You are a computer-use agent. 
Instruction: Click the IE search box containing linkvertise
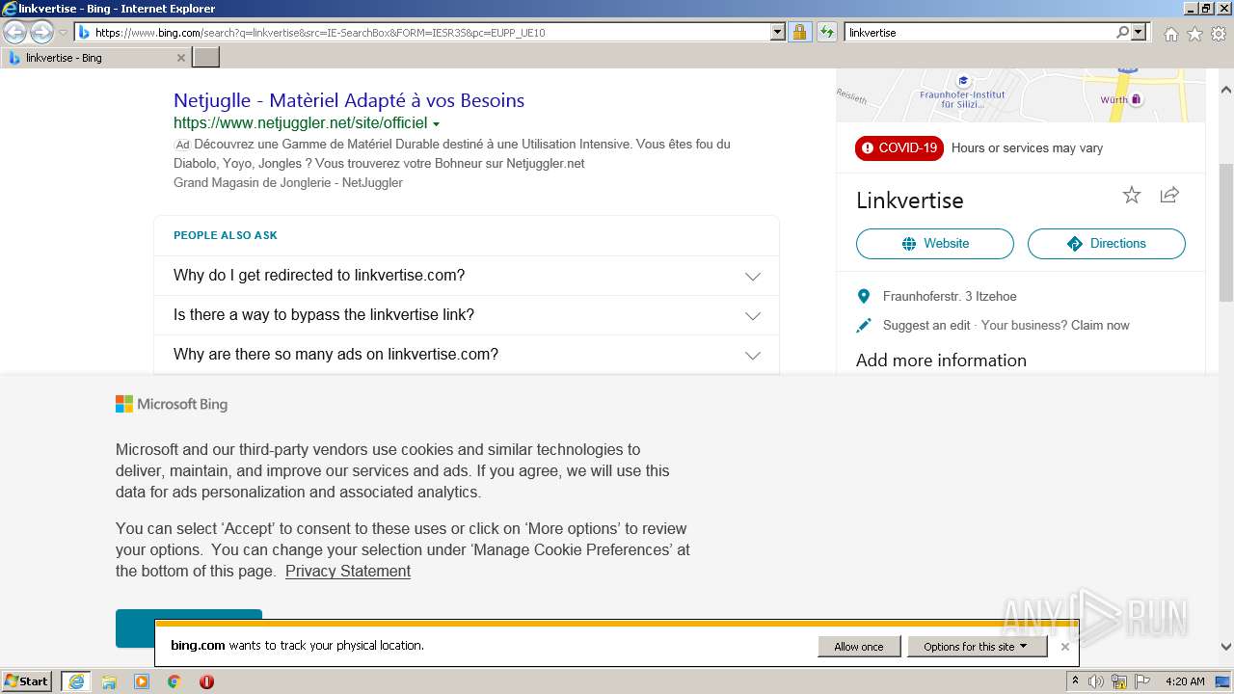tap(979, 32)
